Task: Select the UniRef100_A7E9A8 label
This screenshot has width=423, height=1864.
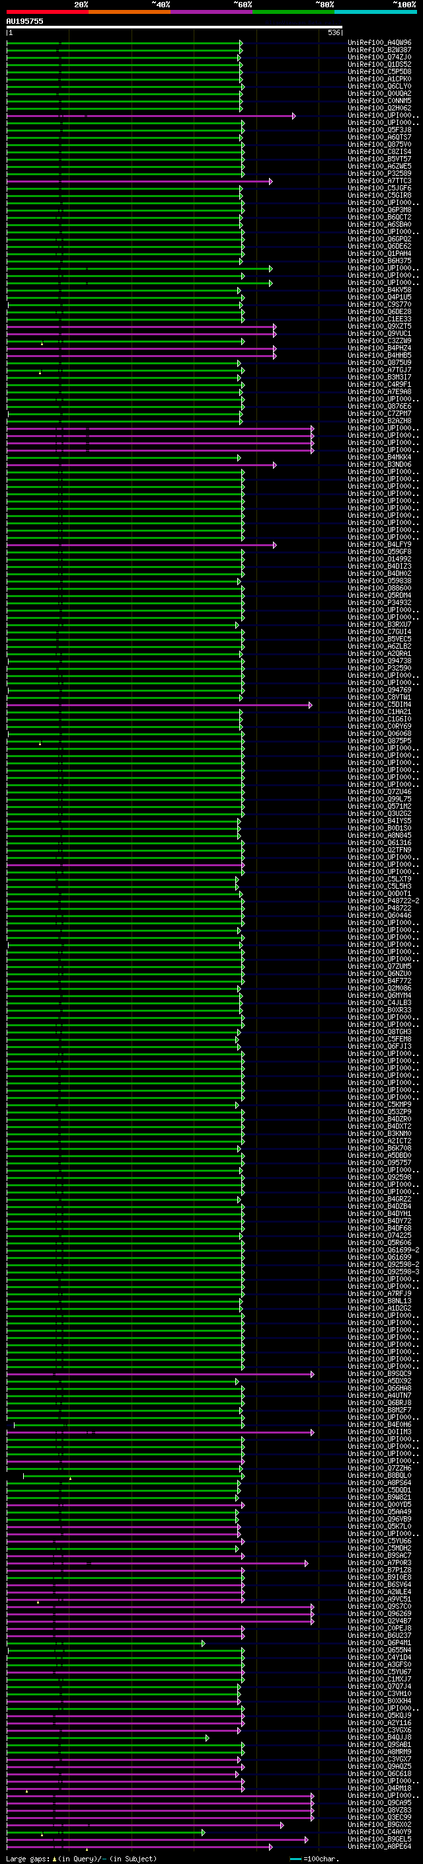Action: pyautogui.click(x=379, y=391)
